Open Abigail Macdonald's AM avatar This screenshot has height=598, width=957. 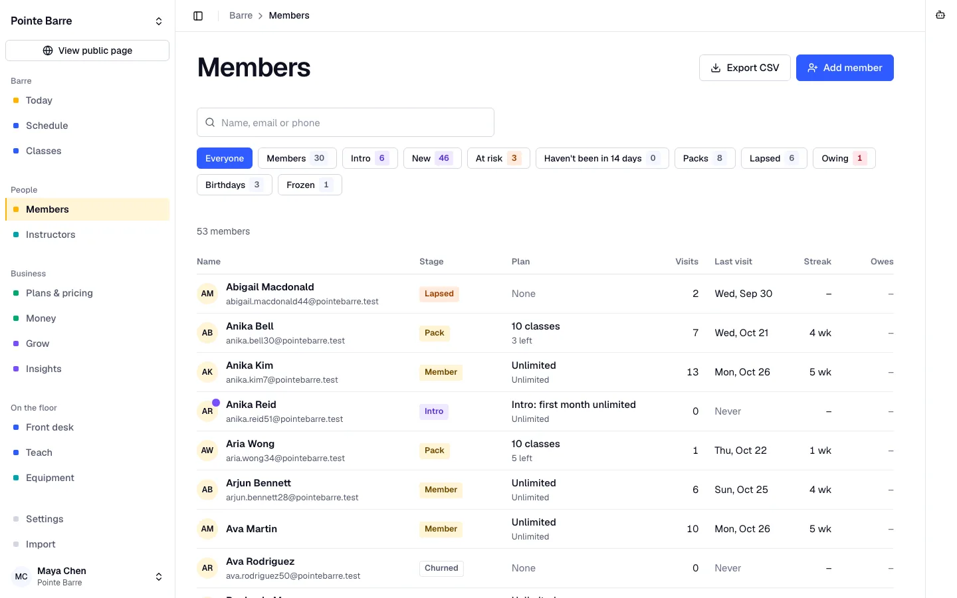tap(207, 294)
